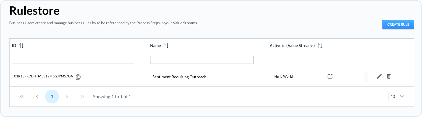The image size is (422, 117).
Task: Sort by Active in (Value Streams) arrows
Action: click(320, 46)
